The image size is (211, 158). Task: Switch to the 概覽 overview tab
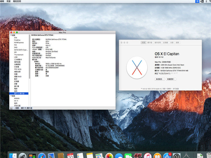(143, 43)
